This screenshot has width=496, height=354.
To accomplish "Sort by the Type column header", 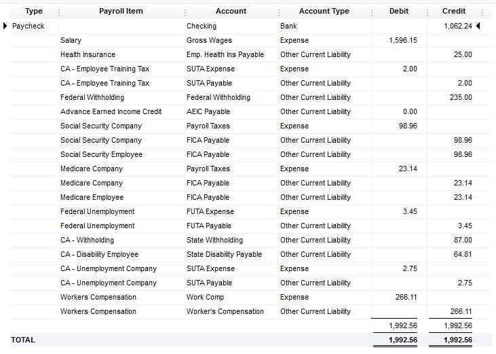I will [33, 12].
